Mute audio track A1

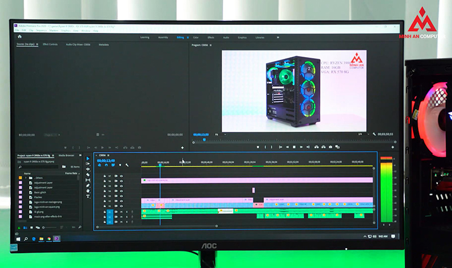121,212
